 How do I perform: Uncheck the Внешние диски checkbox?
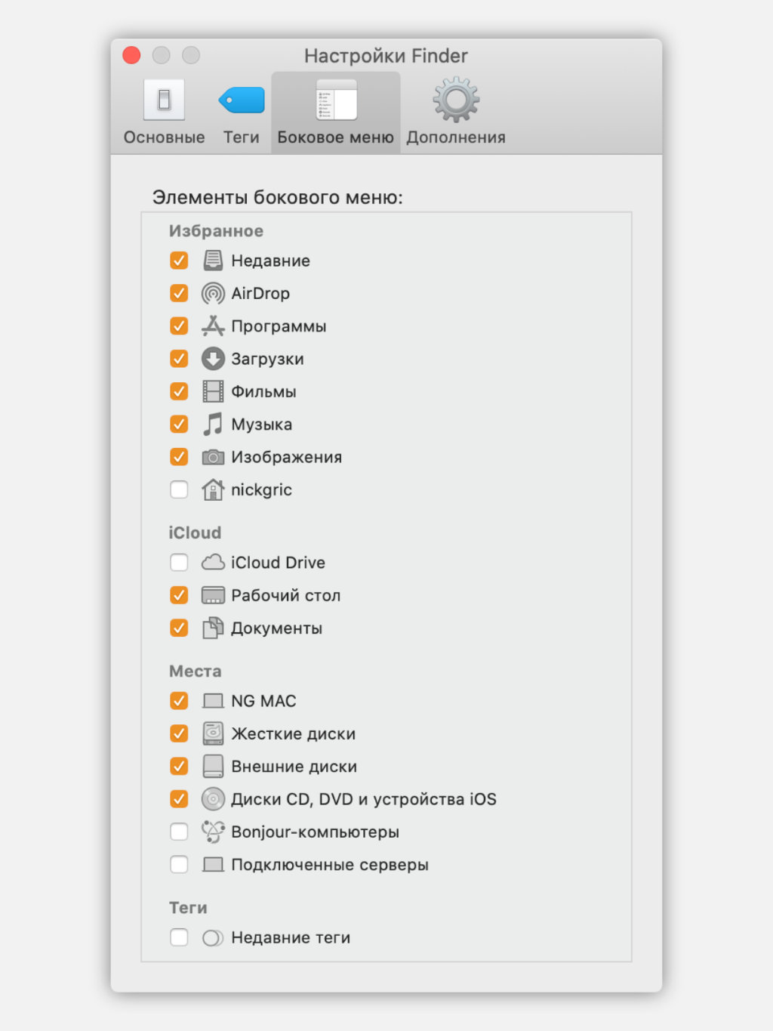coord(179,766)
